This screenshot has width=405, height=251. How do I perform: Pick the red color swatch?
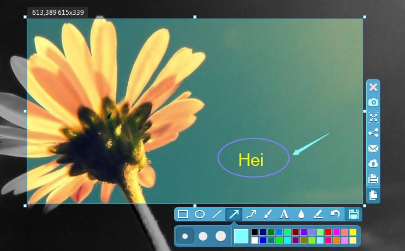point(328,232)
